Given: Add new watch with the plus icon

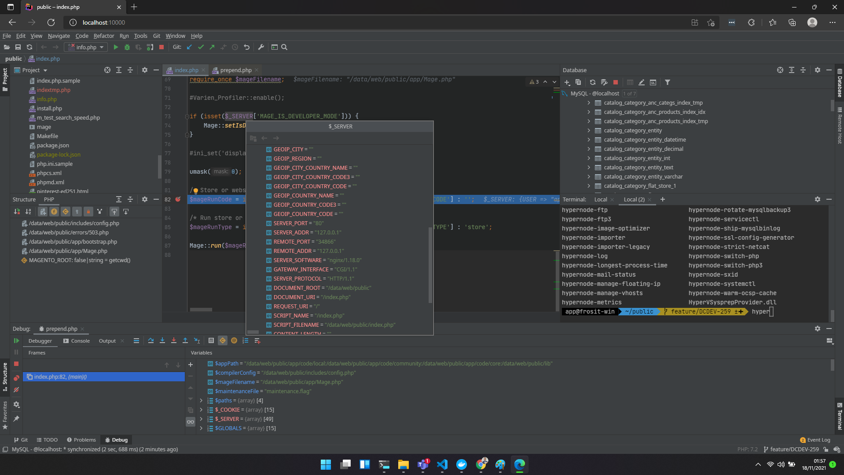Looking at the screenshot, I should 191,365.
